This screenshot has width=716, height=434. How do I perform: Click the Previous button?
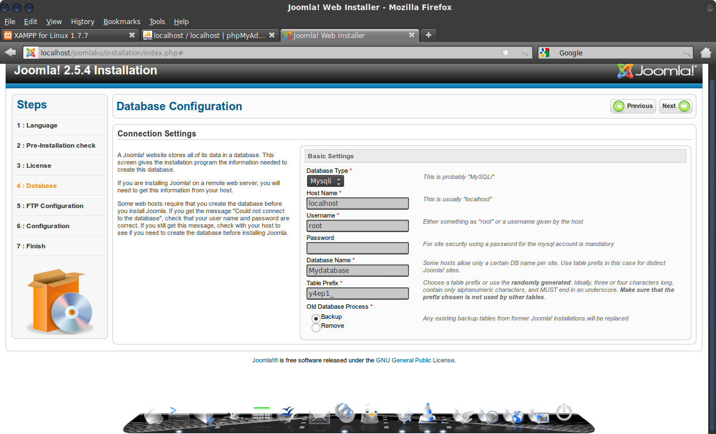click(633, 106)
